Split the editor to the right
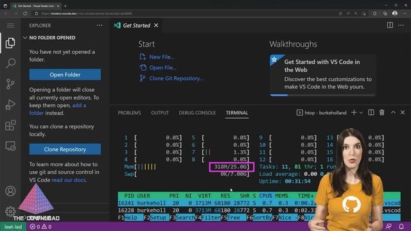411x231 pixels. pos(390,25)
